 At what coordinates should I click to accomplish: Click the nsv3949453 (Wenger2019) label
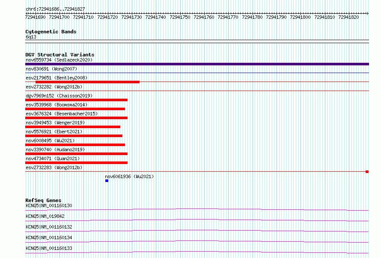click(55, 123)
